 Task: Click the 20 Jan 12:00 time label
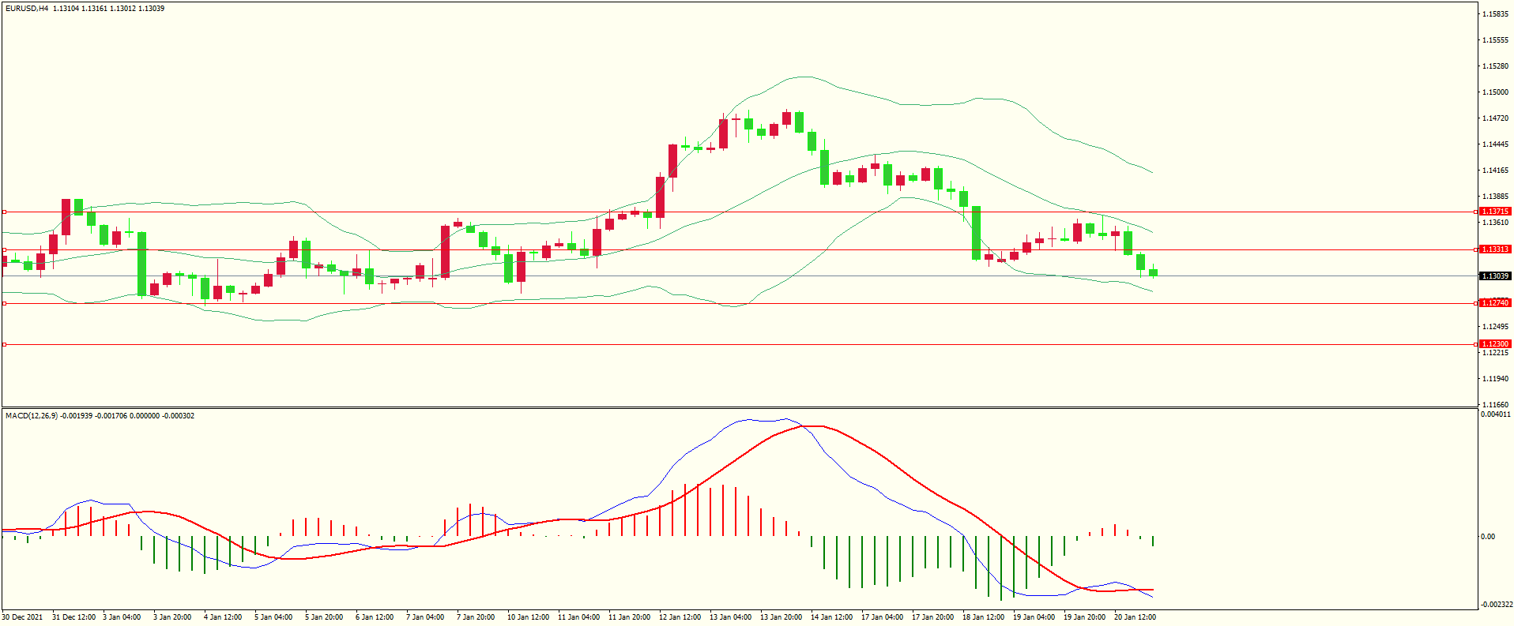point(1135,617)
